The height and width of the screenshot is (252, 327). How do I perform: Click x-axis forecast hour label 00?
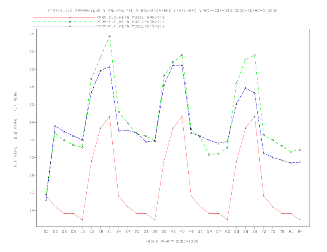click(46, 231)
